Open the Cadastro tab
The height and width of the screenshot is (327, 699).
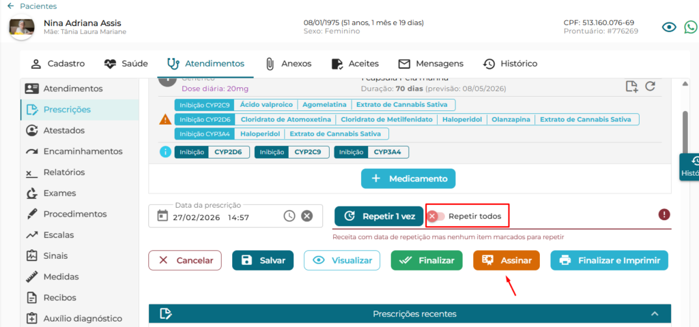57,63
